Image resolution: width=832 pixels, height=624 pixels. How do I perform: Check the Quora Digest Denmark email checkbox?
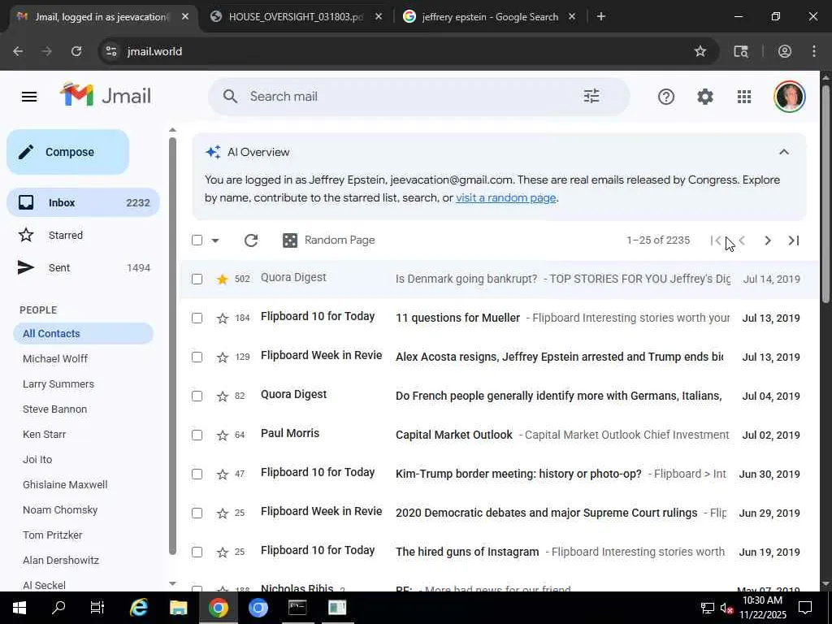(x=197, y=279)
